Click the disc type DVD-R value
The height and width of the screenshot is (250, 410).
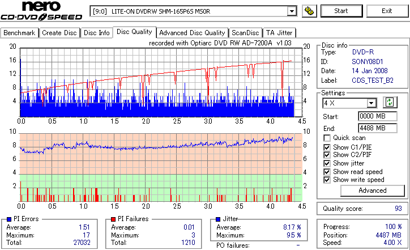point(363,52)
